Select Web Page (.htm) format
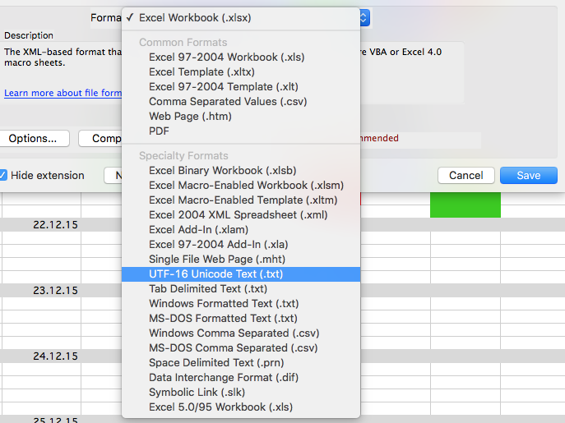565x423 pixels. [241, 117]
